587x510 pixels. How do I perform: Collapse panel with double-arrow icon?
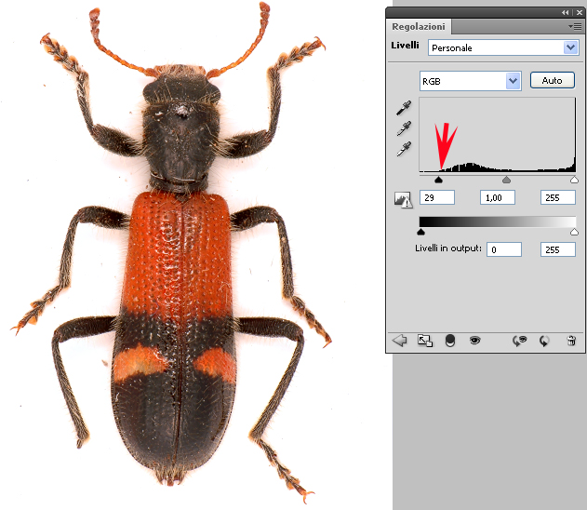[565, 12]
